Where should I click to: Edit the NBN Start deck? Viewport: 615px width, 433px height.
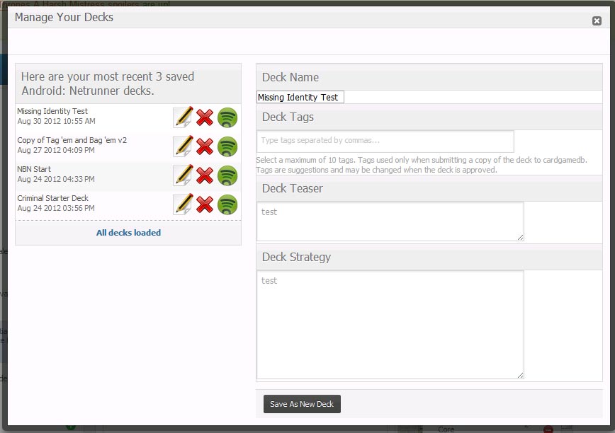click(183, 175)
